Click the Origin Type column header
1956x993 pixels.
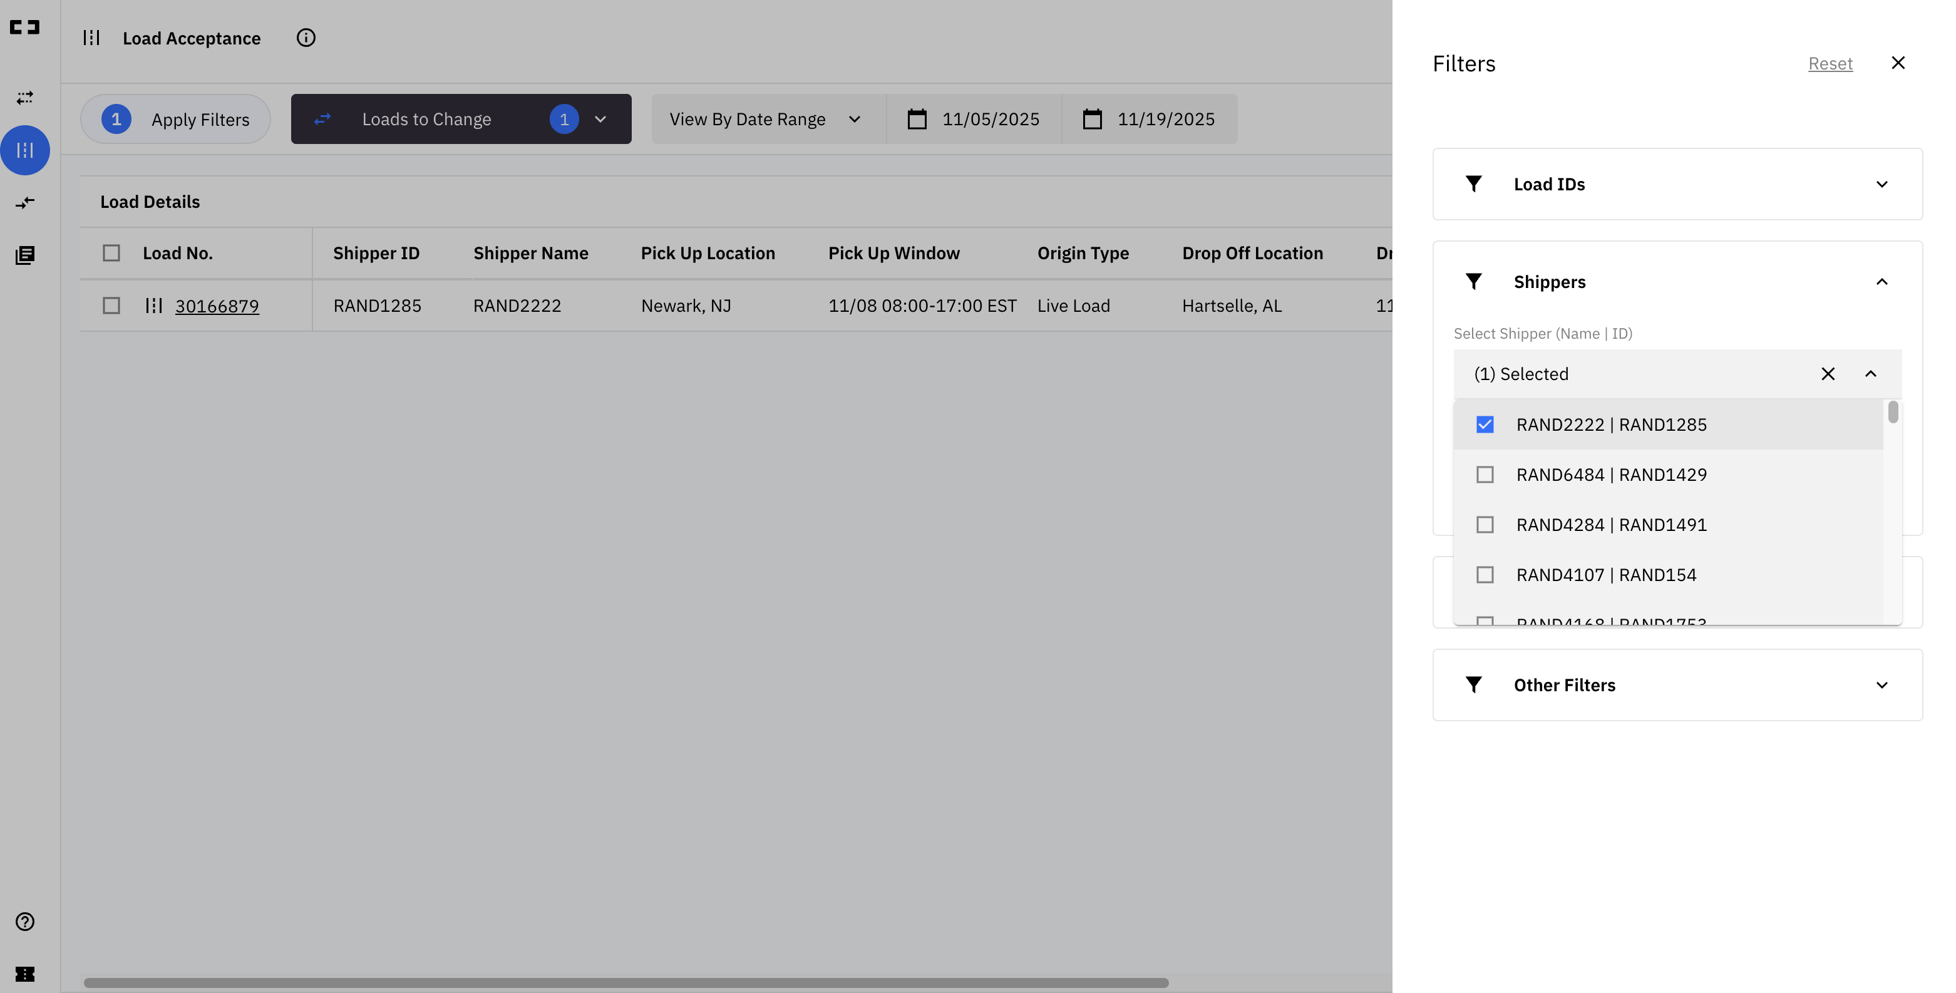click(1083, 254)
